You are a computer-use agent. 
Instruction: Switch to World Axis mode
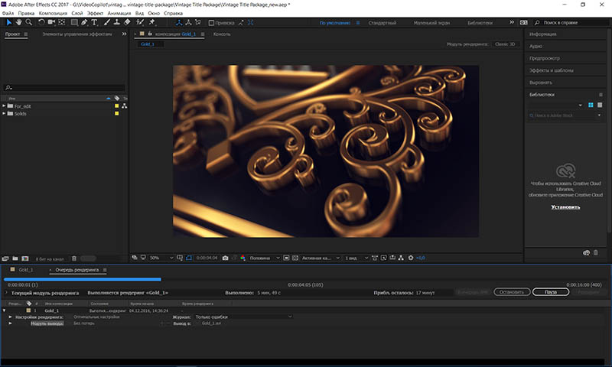pyautogui.click(x=188, y=23)
